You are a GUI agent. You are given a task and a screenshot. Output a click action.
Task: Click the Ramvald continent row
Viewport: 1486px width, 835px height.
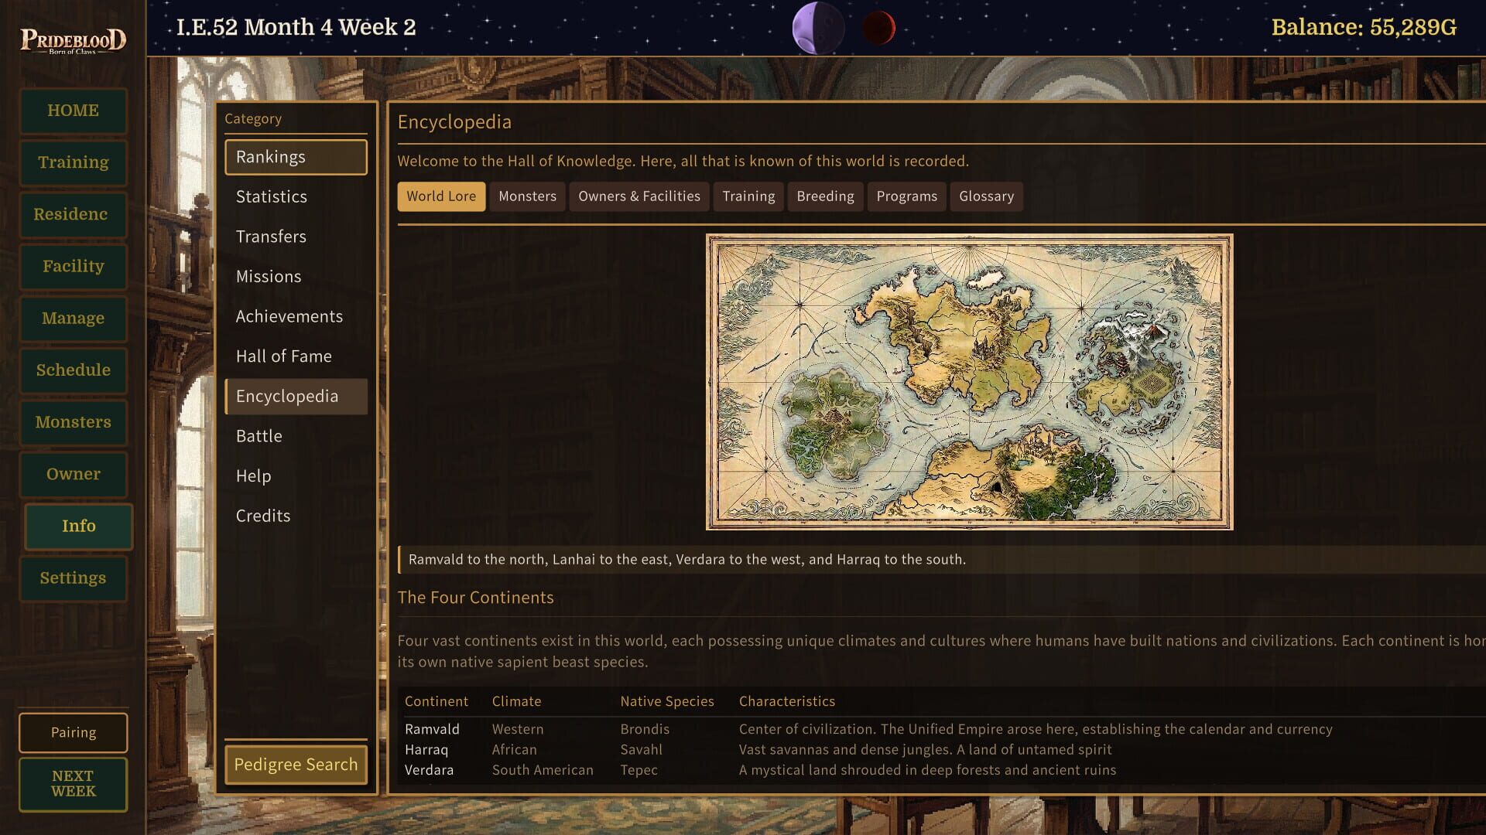(x=941, y=729)
